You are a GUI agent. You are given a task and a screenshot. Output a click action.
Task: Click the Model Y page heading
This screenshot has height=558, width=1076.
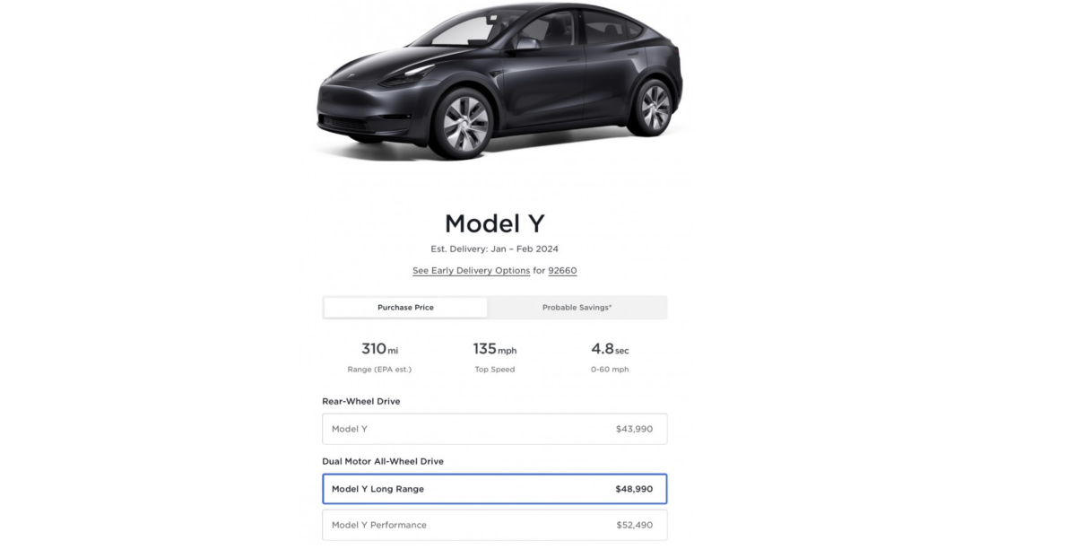click(494, 223)
